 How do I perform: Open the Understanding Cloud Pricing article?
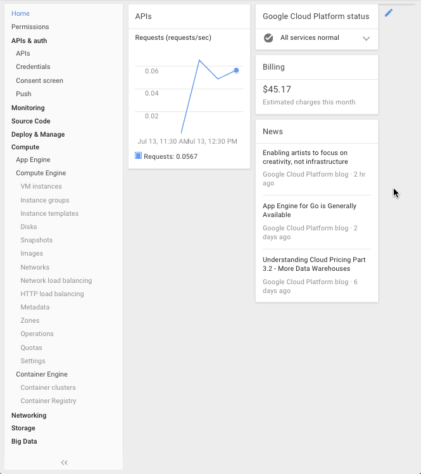coord(314,264)
